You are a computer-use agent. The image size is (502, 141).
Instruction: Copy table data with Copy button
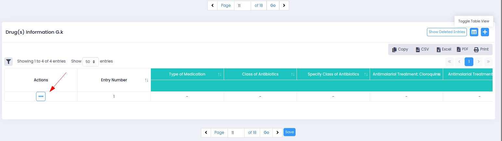[x=400, y=50]
